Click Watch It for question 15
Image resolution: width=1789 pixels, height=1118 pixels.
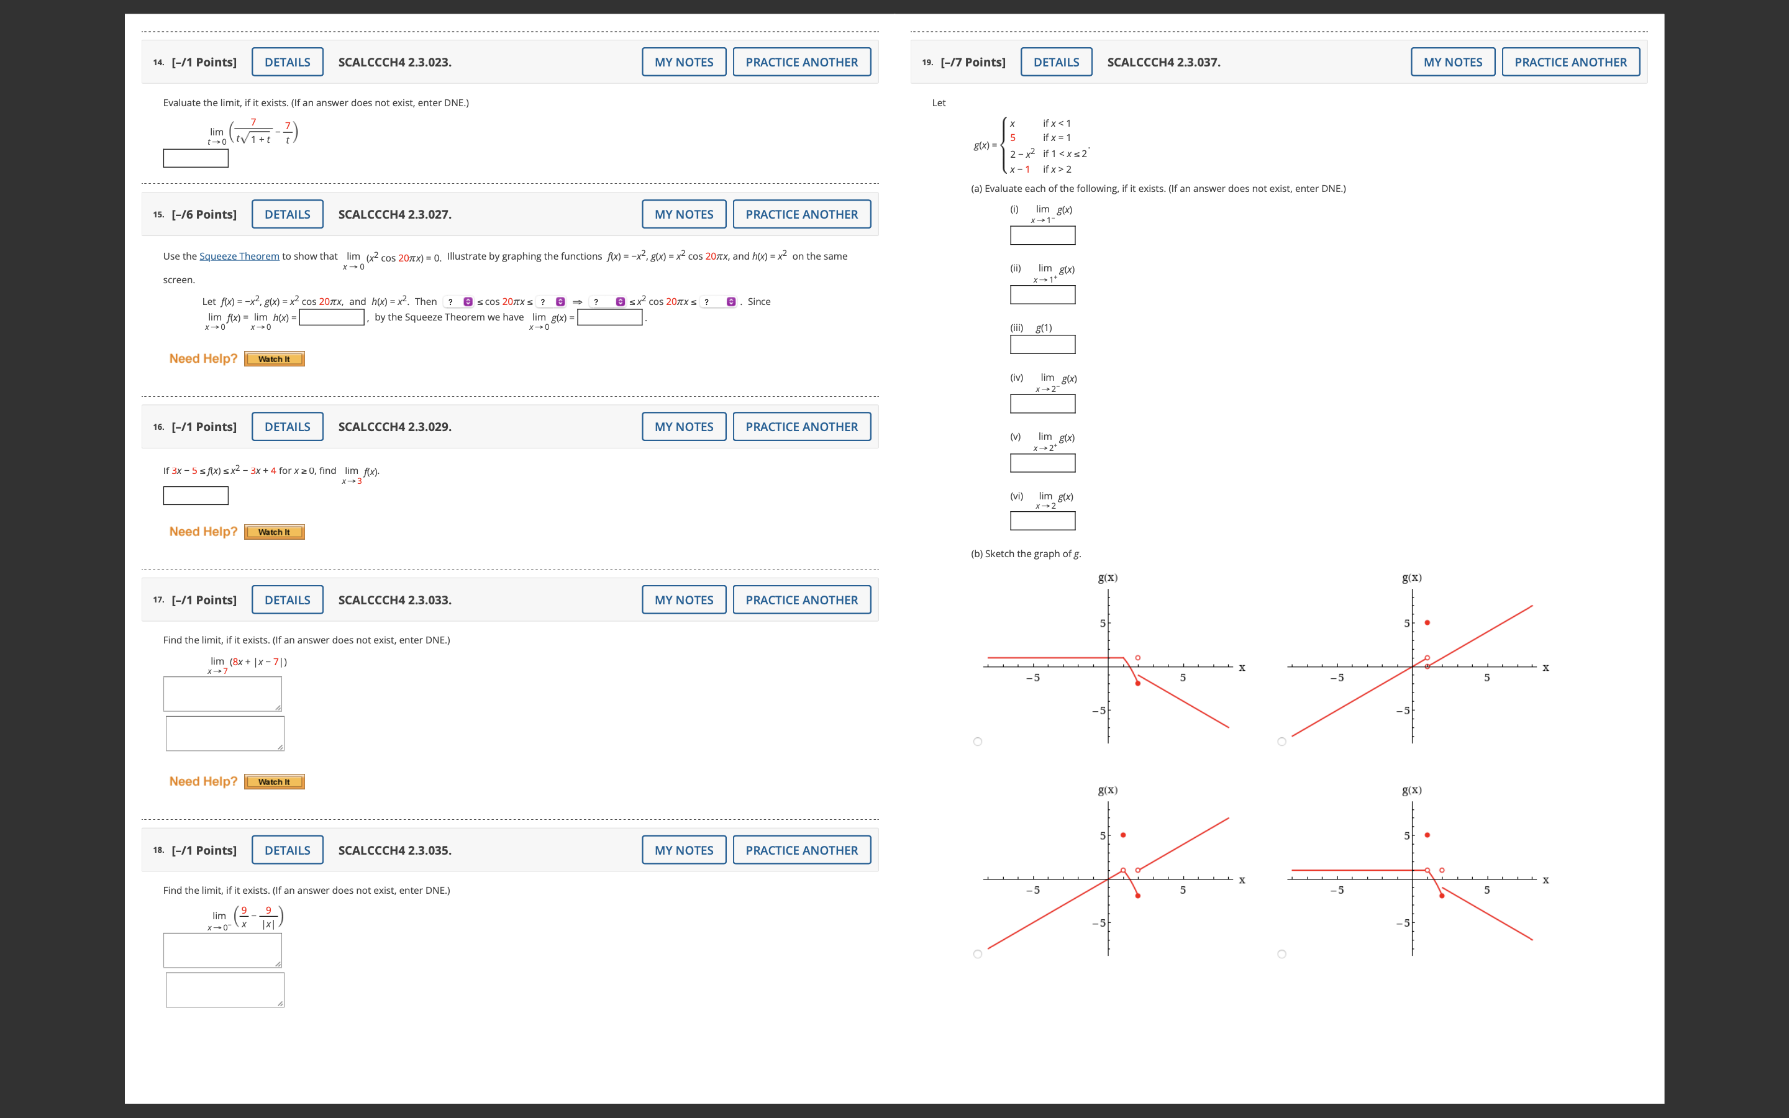click(273, 358)
